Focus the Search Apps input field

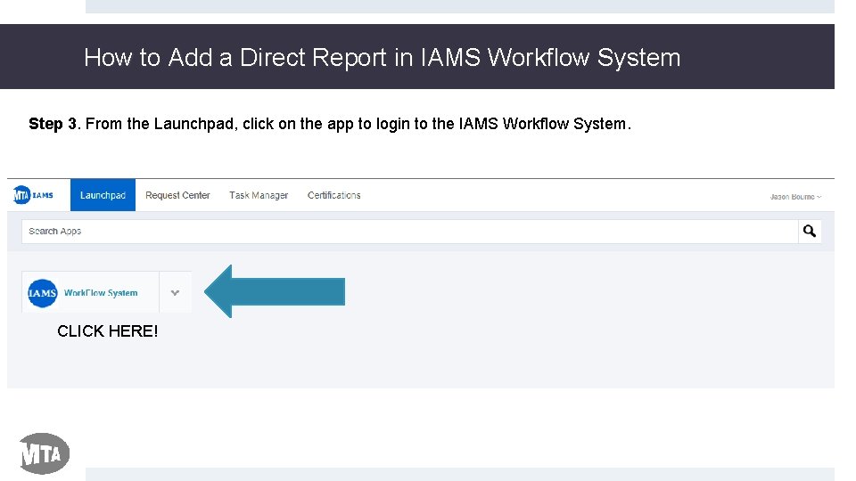[409, 232]
